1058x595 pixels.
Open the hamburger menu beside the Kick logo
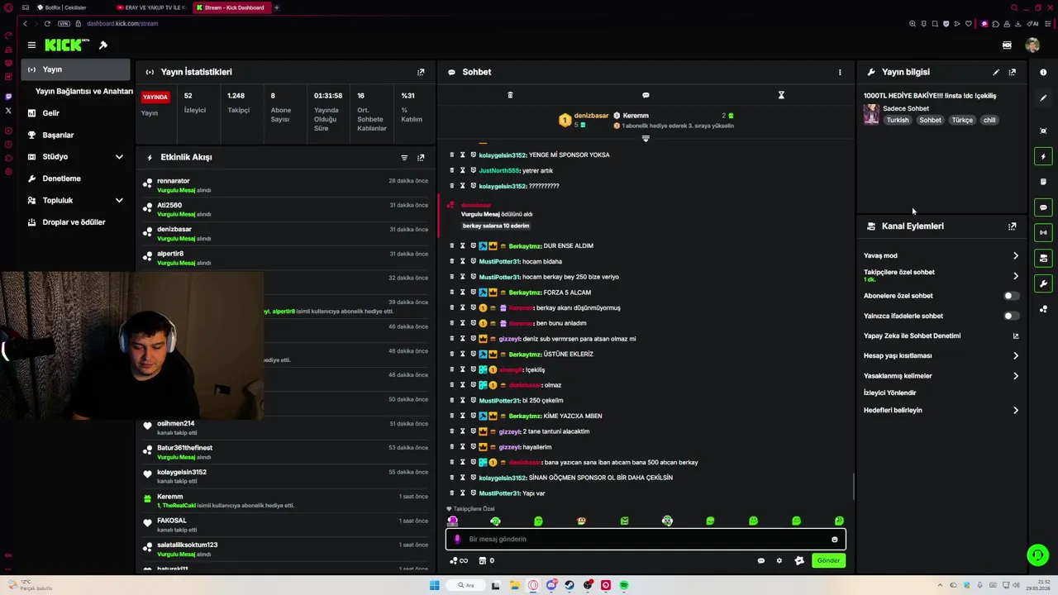31,45
